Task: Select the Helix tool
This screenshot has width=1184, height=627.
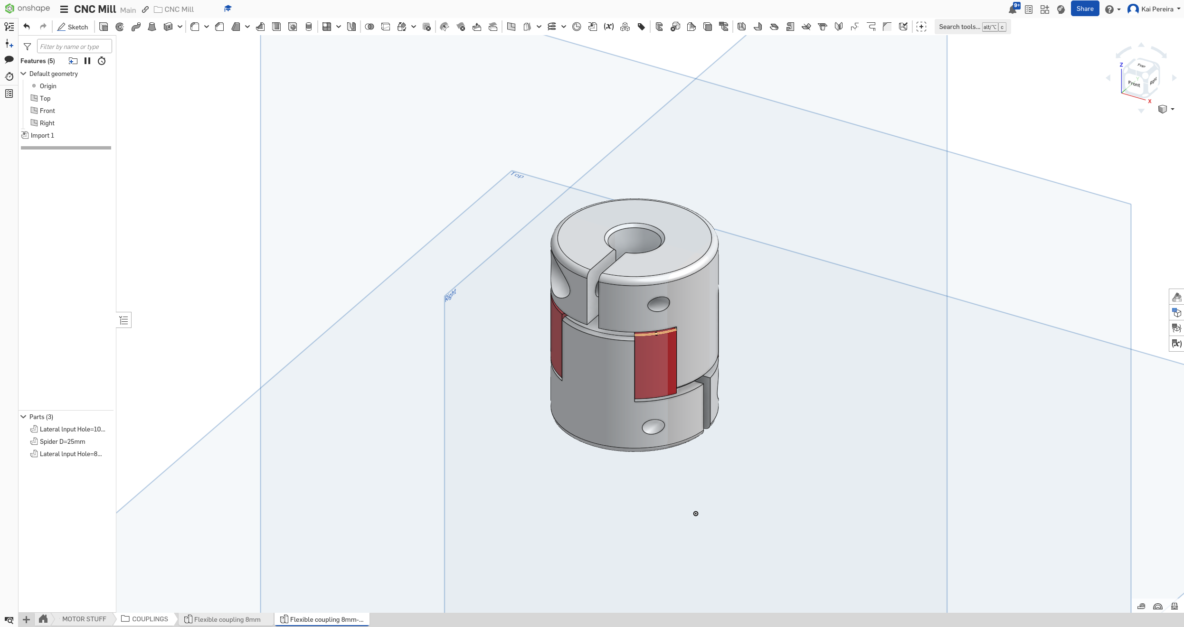Action: [x=551, y=27]
